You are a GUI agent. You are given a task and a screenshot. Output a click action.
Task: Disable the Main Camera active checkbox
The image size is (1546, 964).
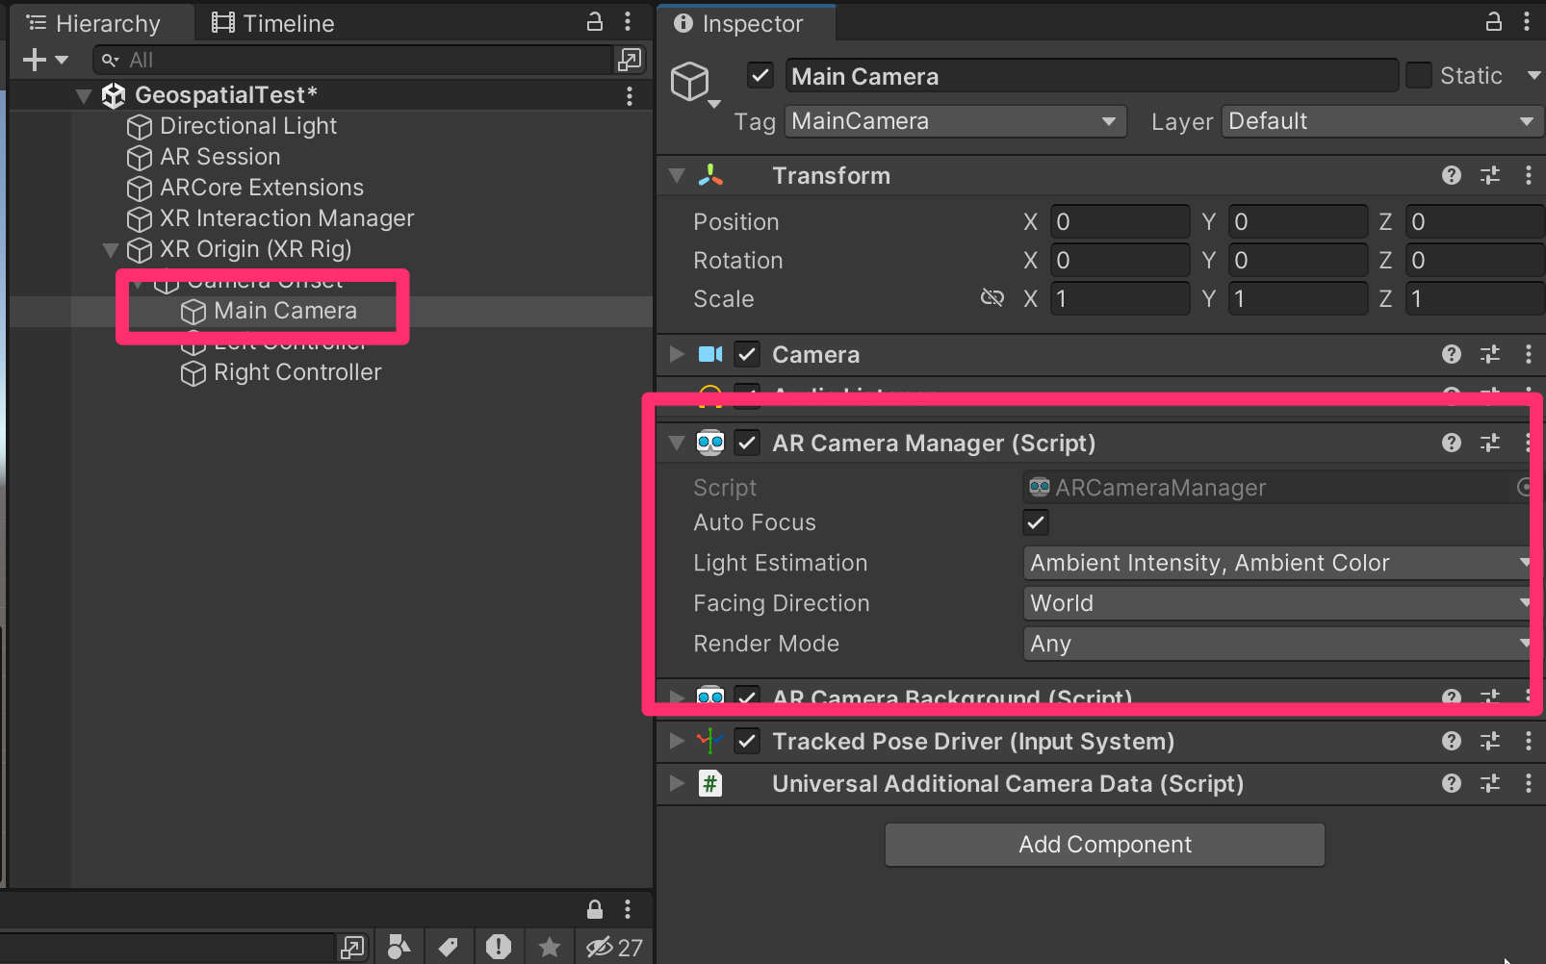[760, 75]
